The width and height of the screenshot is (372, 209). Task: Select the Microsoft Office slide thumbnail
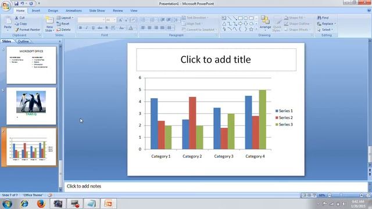point(31,65)
